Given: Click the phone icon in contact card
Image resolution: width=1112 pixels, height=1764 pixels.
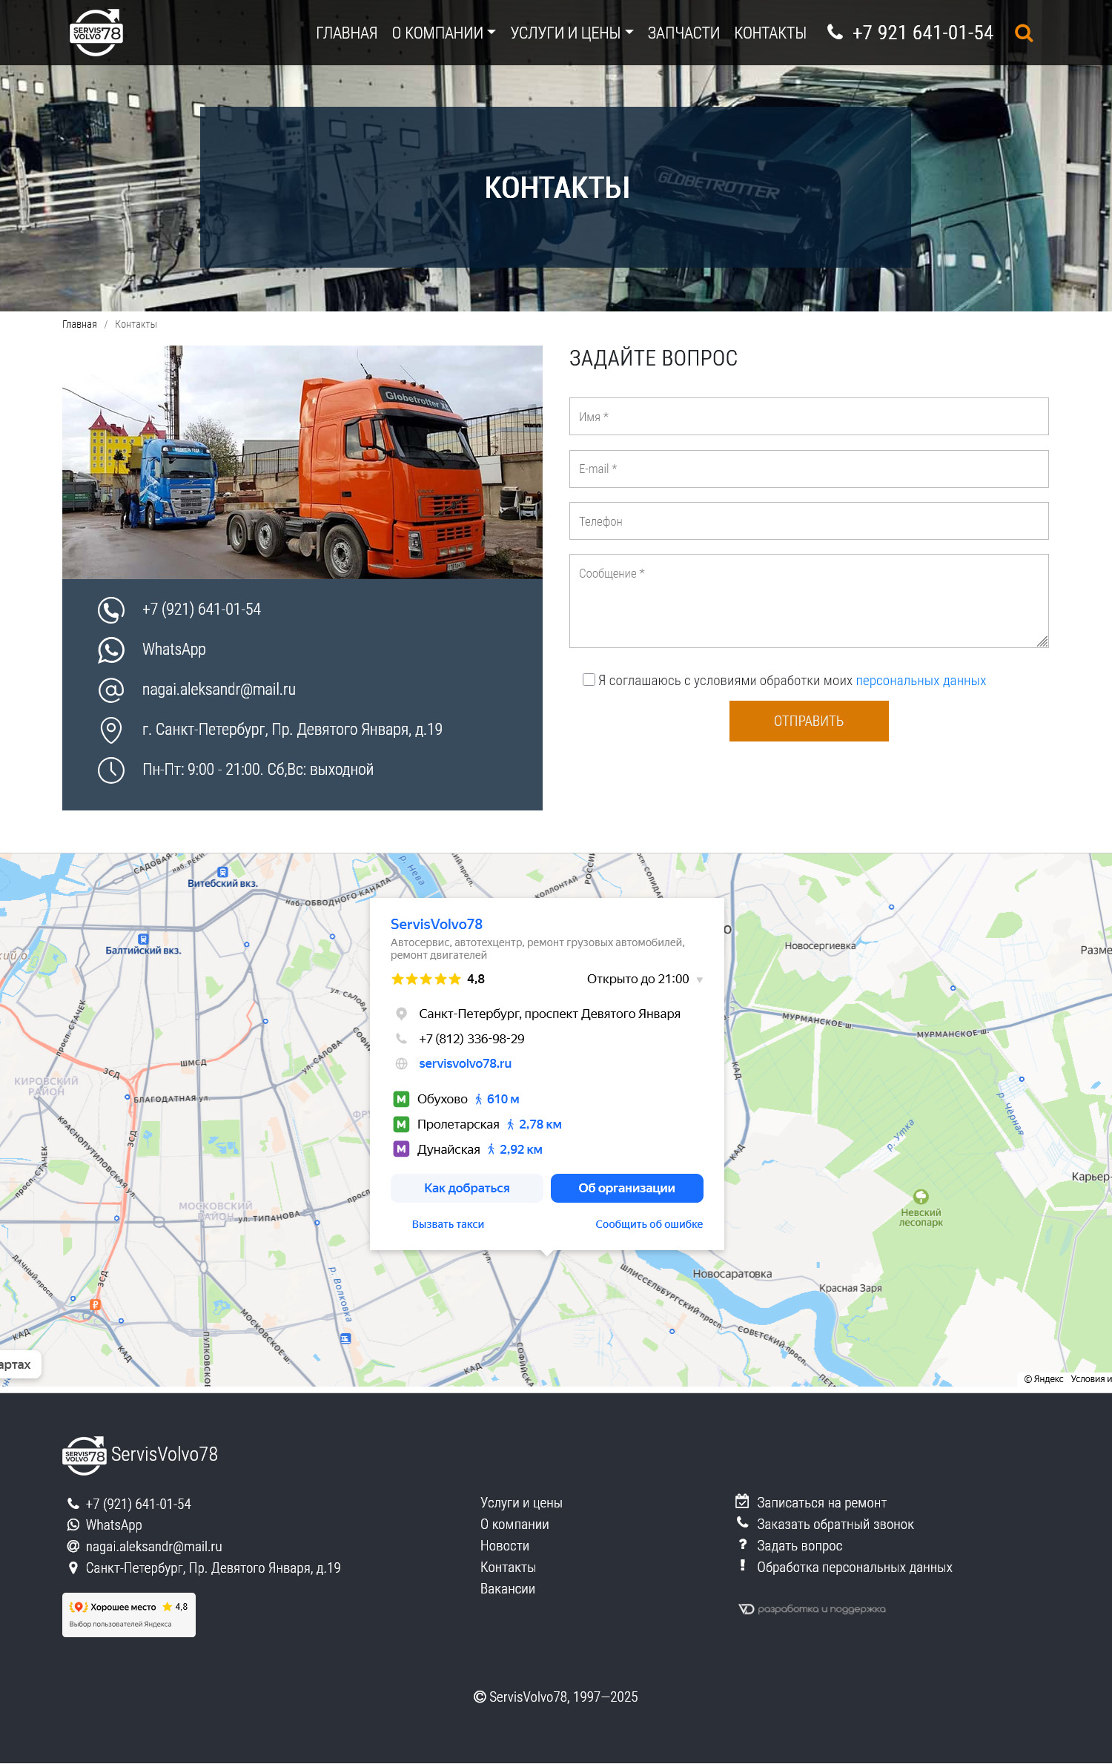Looking at the screenshot, I should [x=111, y=610].
